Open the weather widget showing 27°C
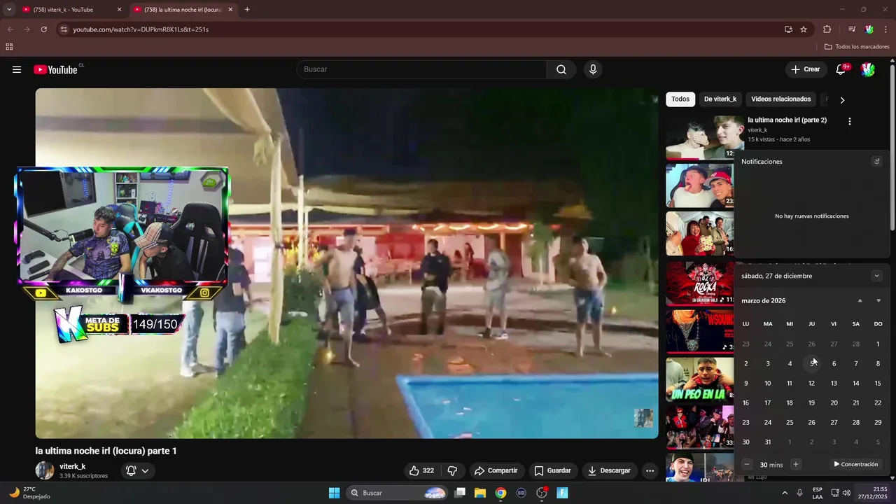 coord(31,493)
